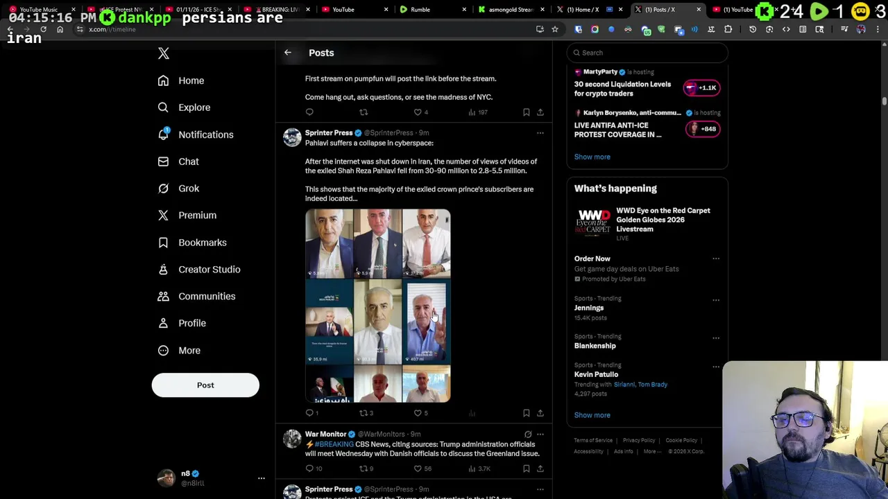Repost the pumpfun stream post
This screenshot has height=499, width=888.
coord(364,112)
